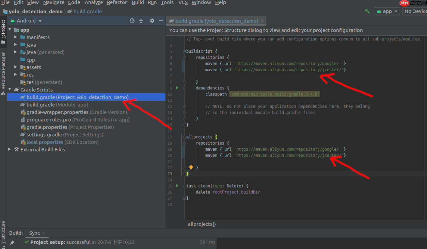Close the build.gradle editor tab
The width and height of the screenshot is (427, 249).
(262, 21)
